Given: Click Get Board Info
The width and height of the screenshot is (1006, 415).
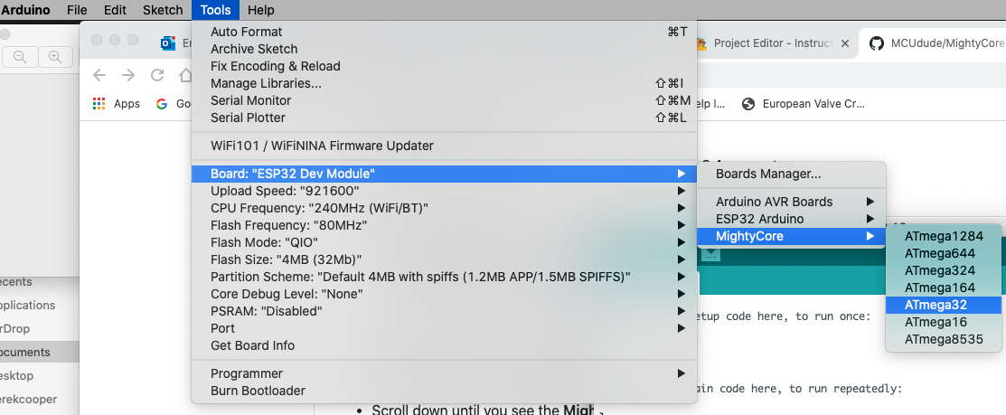Looking at the screenshot, I should [x=444, y=345].
